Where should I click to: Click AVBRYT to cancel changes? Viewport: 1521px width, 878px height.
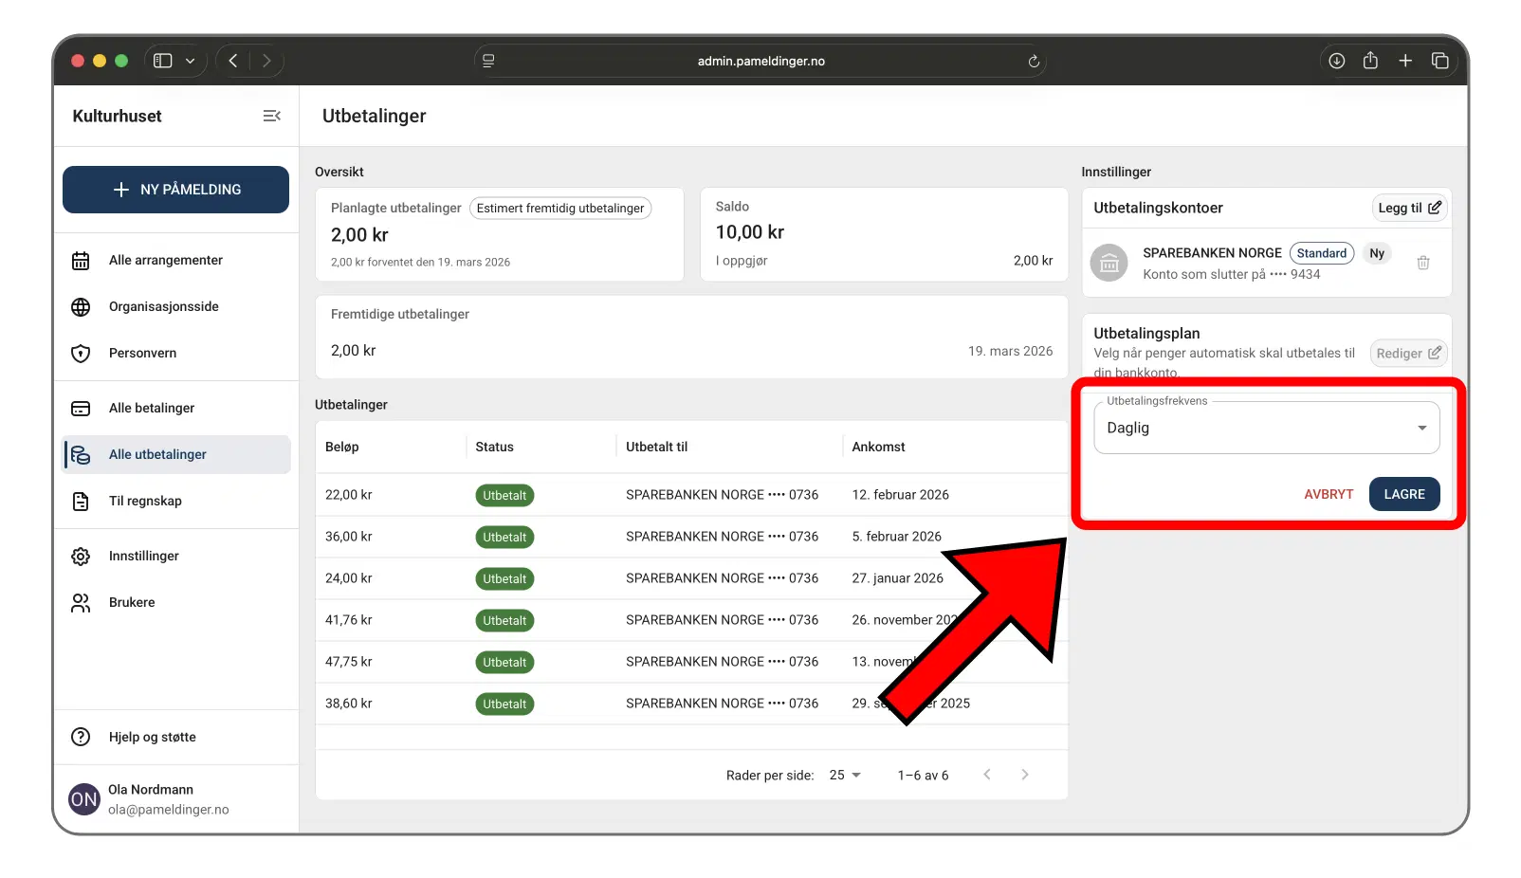click(1328, 495)
